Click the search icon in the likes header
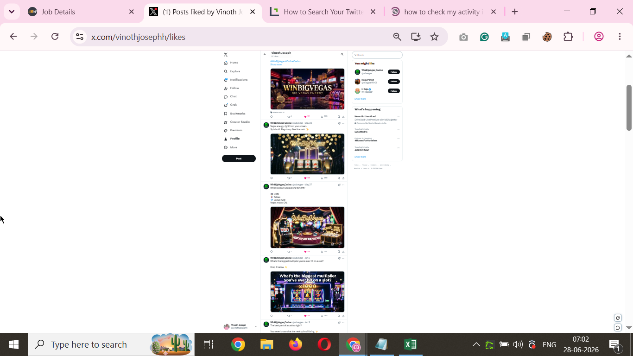633x356 pixels. point(342,54)
